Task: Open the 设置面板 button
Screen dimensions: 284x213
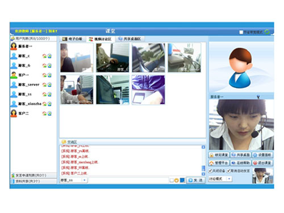Action: 262,155
